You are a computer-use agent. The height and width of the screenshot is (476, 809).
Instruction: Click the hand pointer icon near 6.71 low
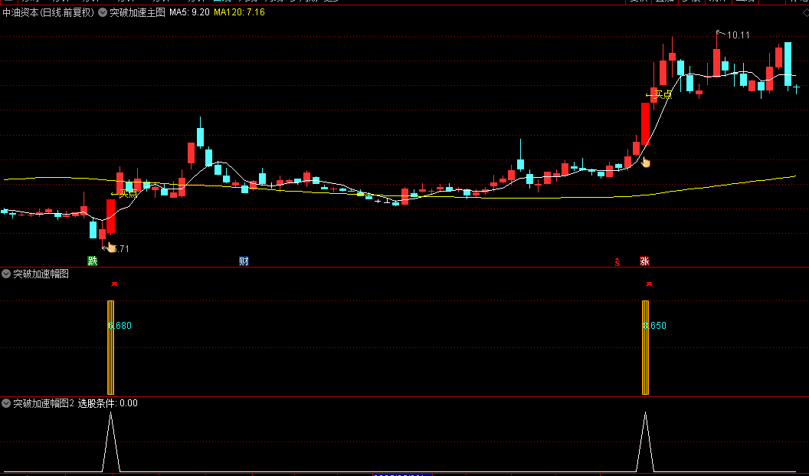110,246
